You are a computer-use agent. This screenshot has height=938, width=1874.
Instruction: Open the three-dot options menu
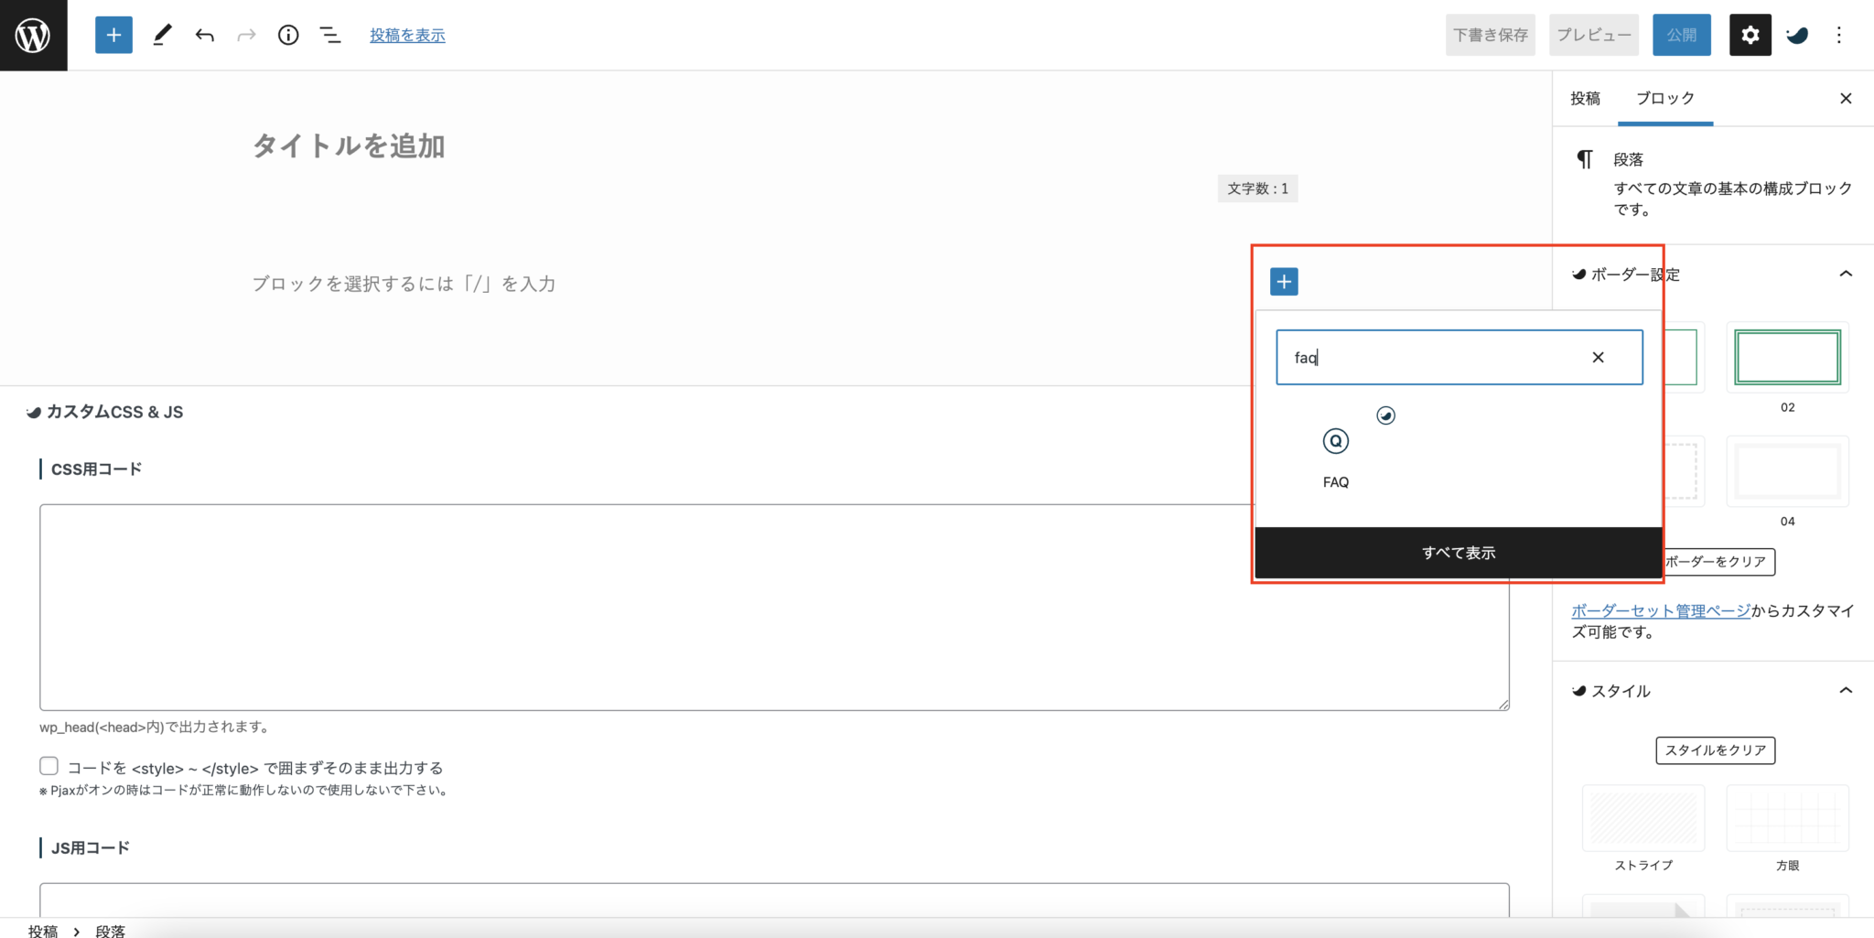[1839, 35]
